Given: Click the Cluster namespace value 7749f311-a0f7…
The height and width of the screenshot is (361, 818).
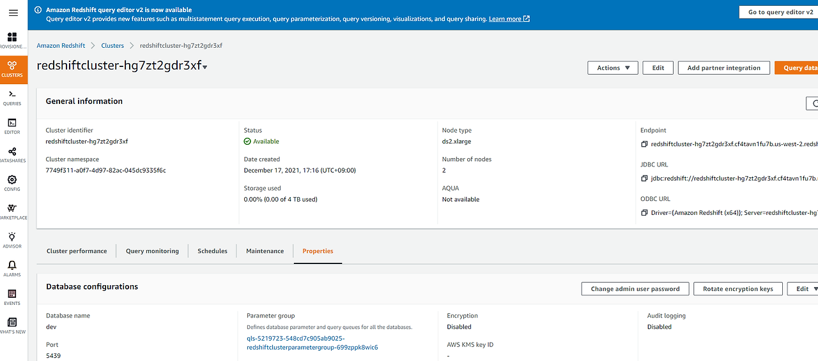Looking at the screenshot, I should click(105, 170).
